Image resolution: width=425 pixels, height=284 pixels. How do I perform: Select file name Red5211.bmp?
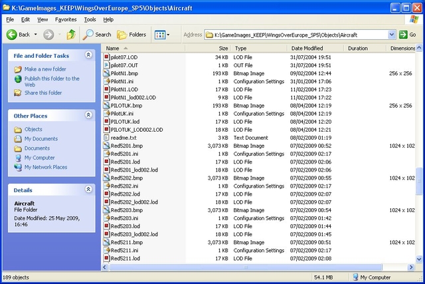(x=127, y=242)
